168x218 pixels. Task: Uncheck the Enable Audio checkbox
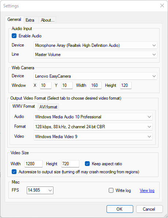point(14,36)
